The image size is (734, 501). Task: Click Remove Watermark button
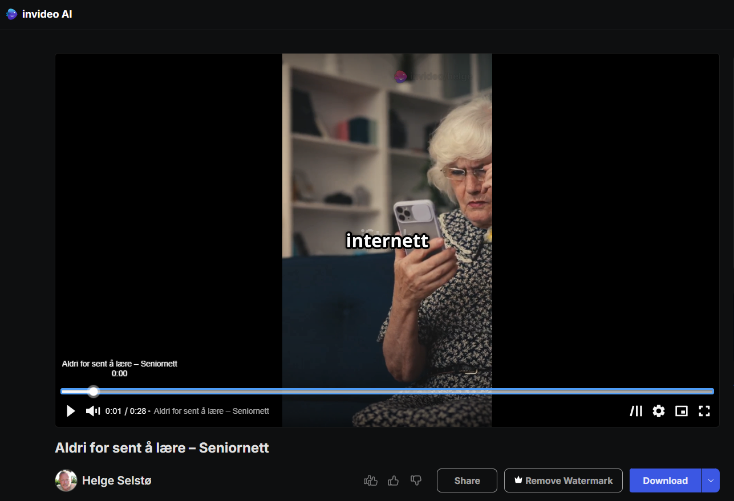click(563, 480)
